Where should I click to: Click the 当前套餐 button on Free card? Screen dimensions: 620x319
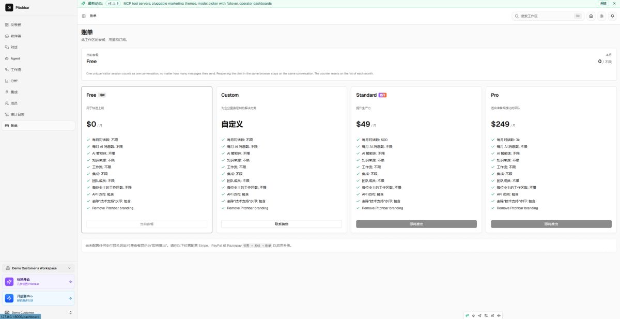click(147, 224)
